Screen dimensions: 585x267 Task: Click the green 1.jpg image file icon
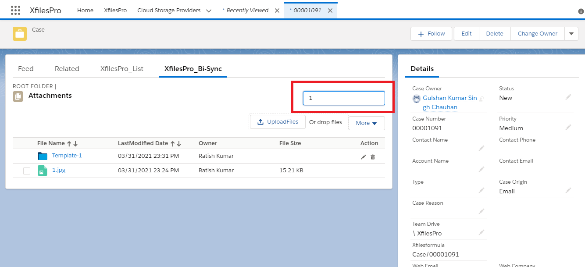pyautogui.click(x=42, y=171)
